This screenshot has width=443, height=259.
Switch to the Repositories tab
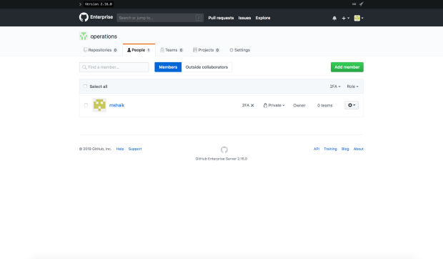click(100, 50)
